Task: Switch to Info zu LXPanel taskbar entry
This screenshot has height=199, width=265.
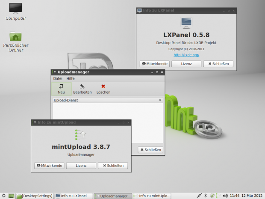Action: click(x=74, y=196)
